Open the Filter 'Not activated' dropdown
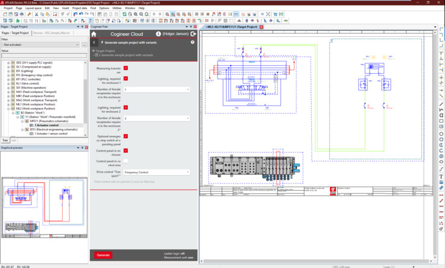The image size is (445, 268). click(40, 45)
